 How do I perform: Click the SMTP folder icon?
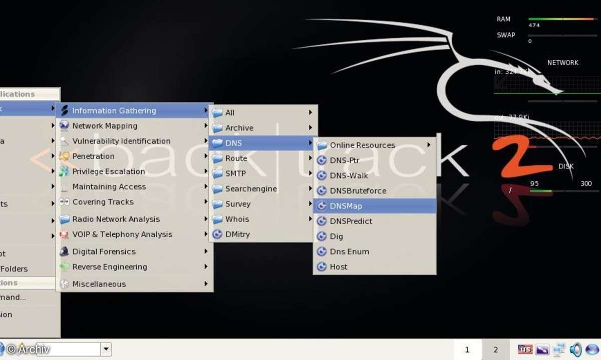[x=217, y=174]
